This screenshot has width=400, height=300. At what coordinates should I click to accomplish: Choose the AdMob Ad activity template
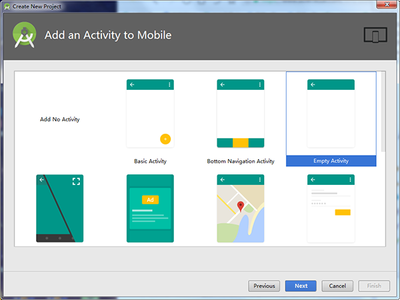[150, 208]
